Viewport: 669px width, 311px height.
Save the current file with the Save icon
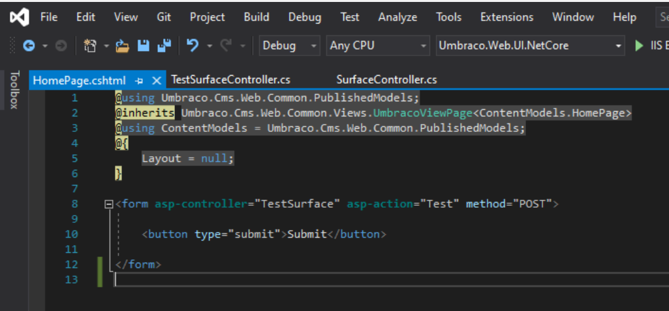click(x=144, y=46)
